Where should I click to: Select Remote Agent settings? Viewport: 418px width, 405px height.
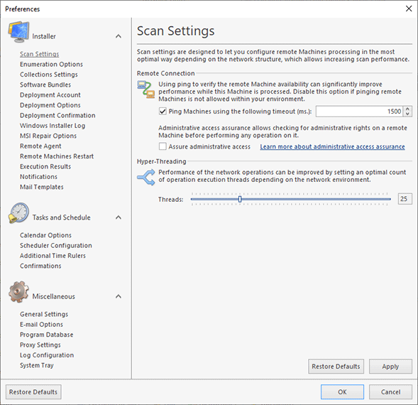point(40,146)
